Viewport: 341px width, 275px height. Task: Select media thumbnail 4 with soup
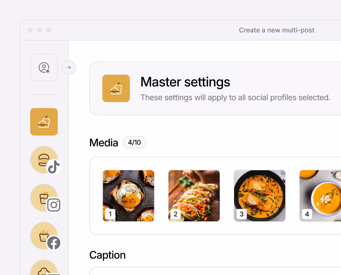coord(320,196)
